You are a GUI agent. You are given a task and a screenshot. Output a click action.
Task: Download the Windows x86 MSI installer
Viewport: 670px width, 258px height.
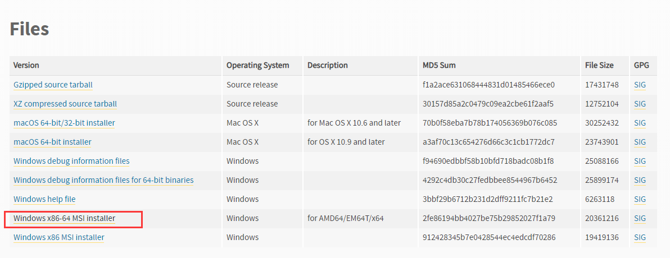[58, 237]
